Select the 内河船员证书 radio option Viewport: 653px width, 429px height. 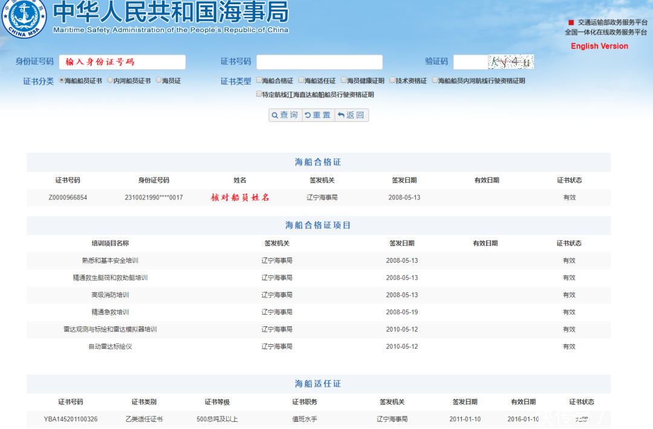[x=109, y=80]
